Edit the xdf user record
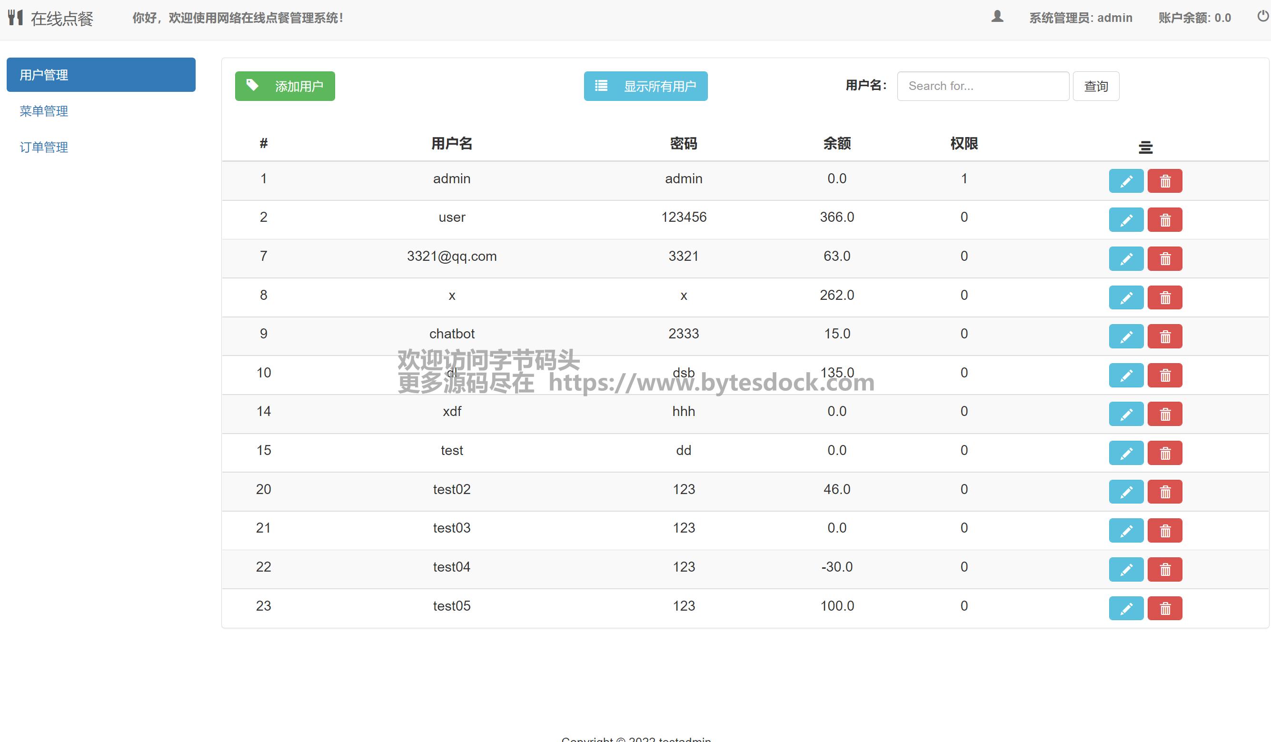Viewport: 1271px width, 742px height. tap(1126, 414)
